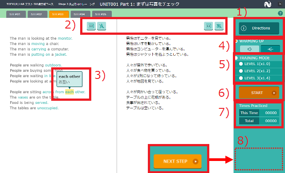Click Japanese line 食事が出されている。
Viewport: 285px width, 173px height.
coord(143,103)
